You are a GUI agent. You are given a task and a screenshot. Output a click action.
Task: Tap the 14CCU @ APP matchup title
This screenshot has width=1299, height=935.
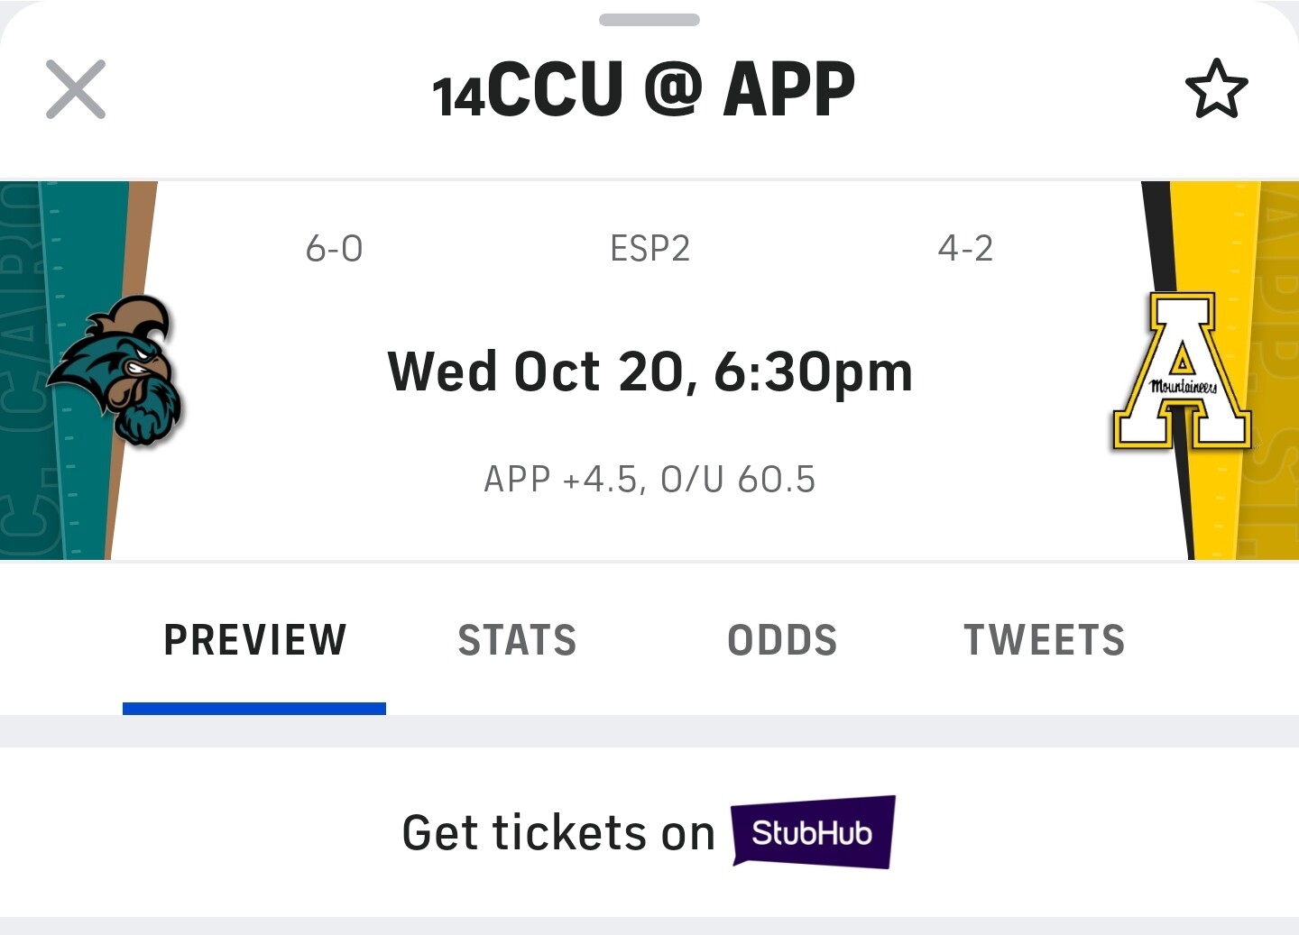point(644,89)
